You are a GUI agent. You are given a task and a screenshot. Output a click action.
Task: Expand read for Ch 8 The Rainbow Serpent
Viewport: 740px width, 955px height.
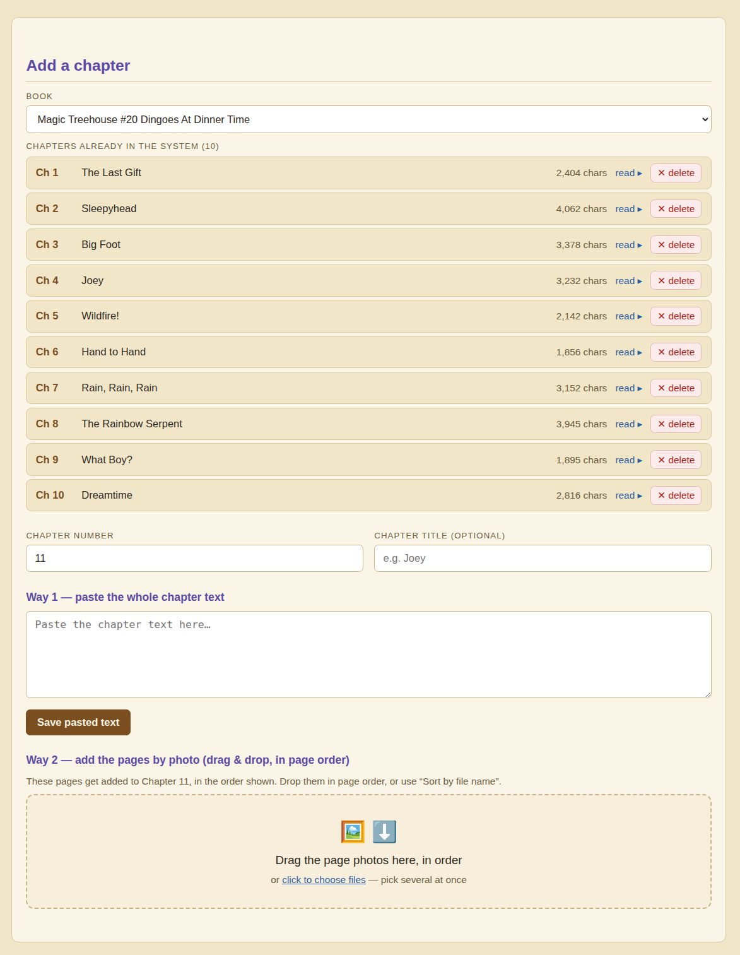(628, 424)
